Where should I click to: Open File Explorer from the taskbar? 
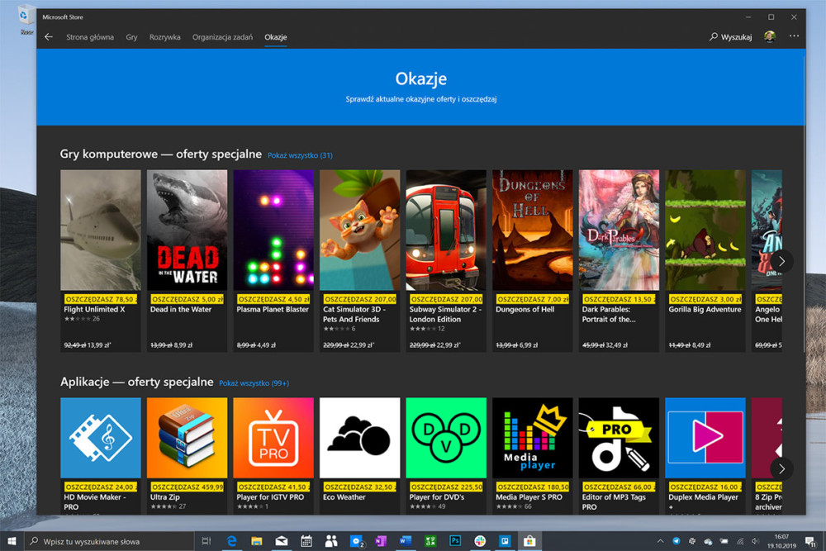coord(257,541)
